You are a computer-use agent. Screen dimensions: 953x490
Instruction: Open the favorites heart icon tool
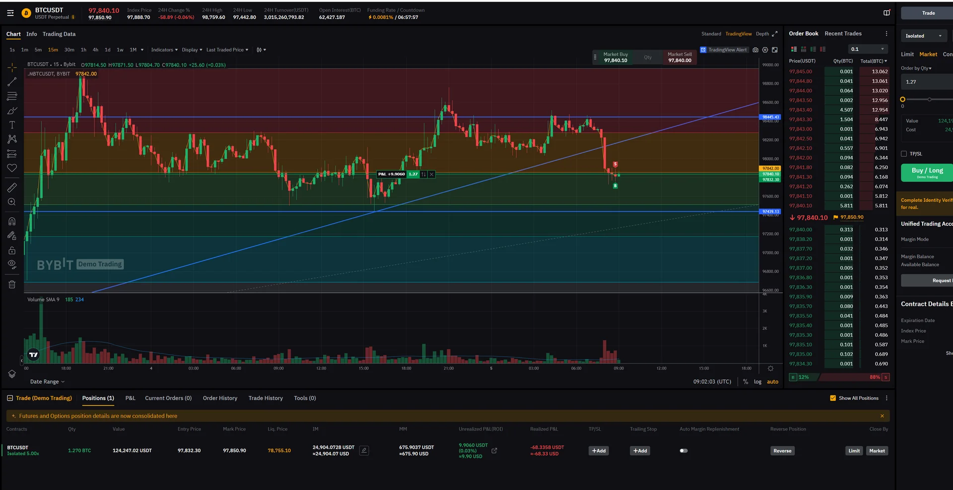(x=12, y=168)
